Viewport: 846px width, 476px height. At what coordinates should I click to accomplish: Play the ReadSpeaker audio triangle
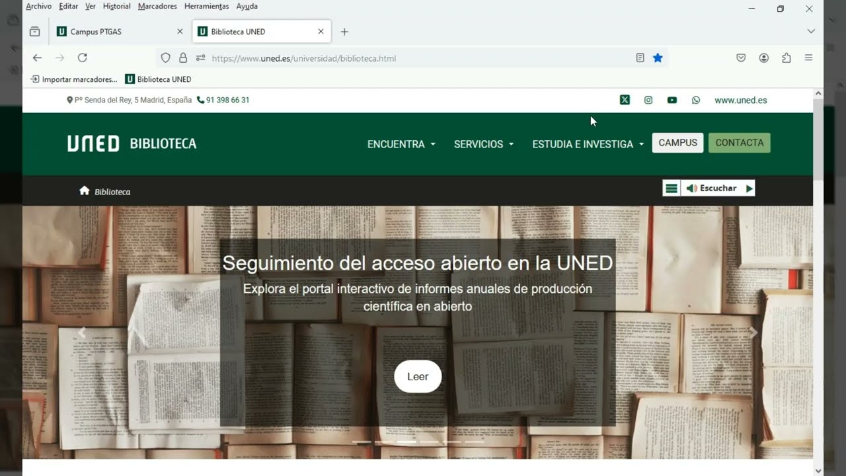[749, 188]
